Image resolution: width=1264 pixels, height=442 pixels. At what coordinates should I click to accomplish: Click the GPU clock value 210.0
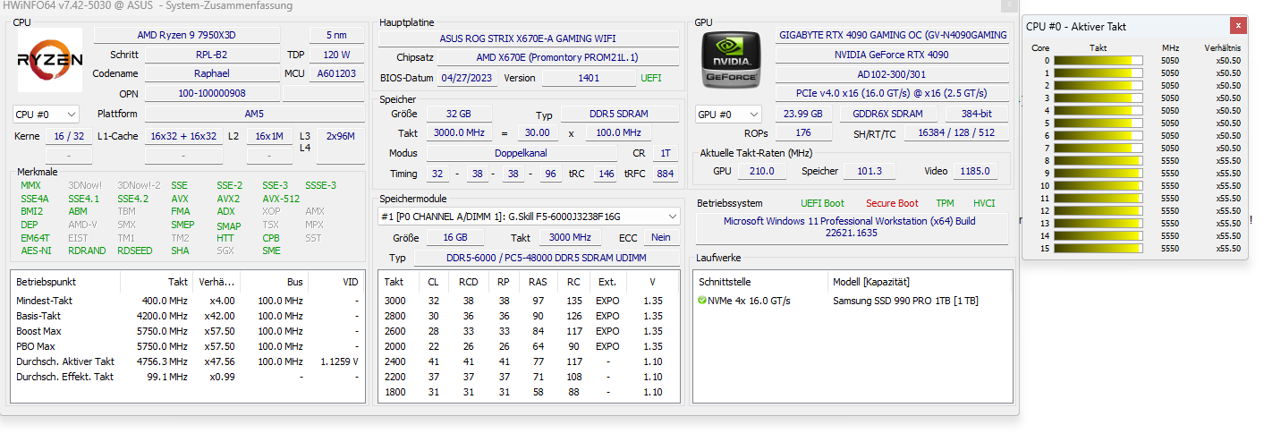(761, 171)
